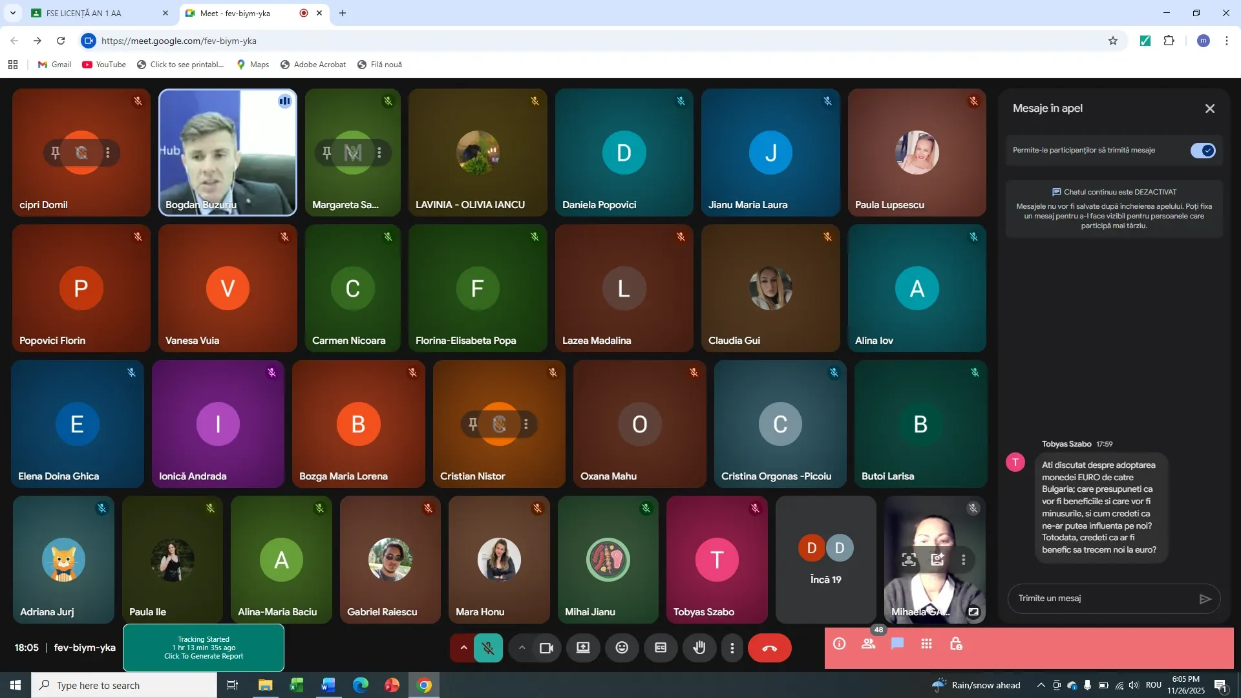Turn off the camera
This screenshot has width=1241, height=698.
point(546,648)
